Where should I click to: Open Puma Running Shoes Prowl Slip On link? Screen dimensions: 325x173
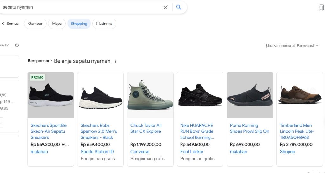pos(249,128)
